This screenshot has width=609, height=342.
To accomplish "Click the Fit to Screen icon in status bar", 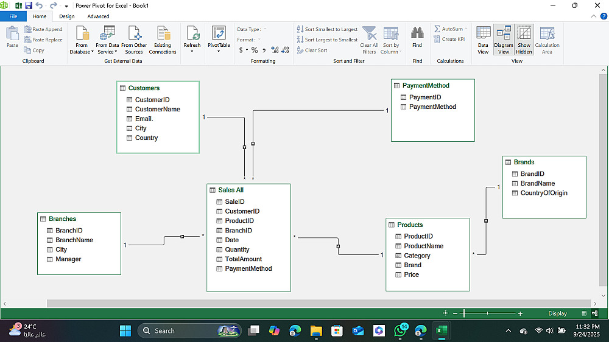I will 446,313.
